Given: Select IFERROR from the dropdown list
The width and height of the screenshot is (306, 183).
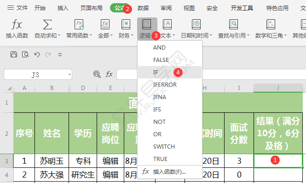Looking at the screenshot, I should pyautogui.click(x=170, y=84).
